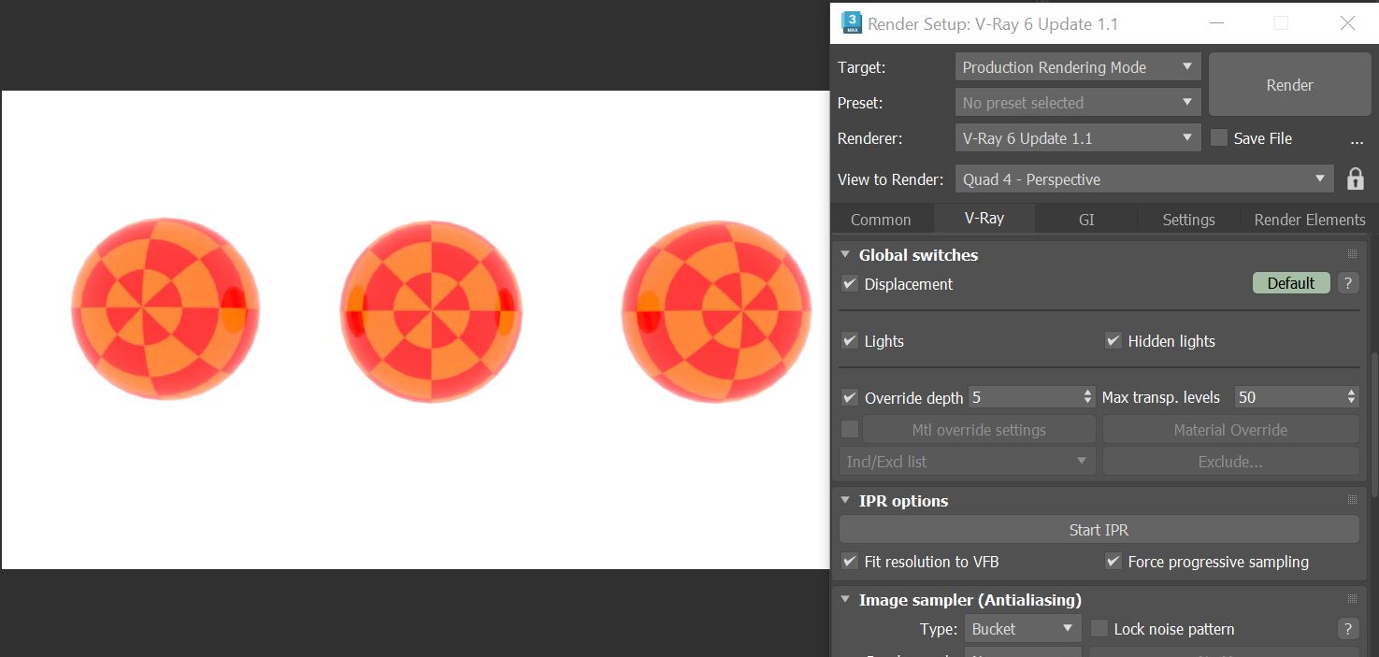This screenshot has height=657, width=1379.
Task: Disable the Displacement checkbox
Action: click(850, 284)
